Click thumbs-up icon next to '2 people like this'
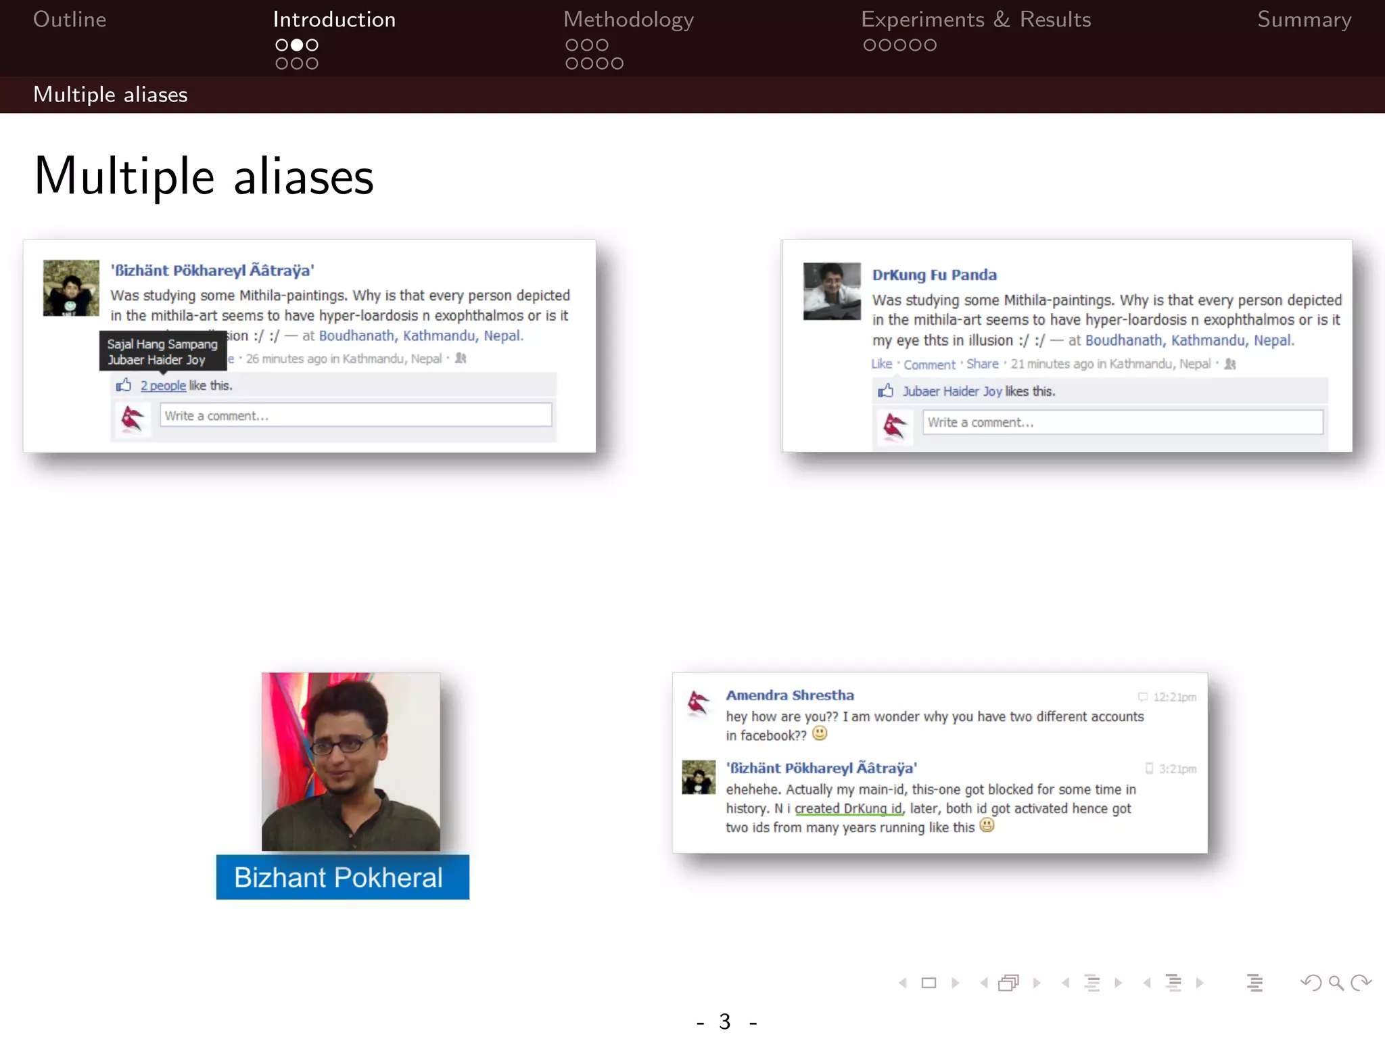The image size is (1385, 1039). tap(124, 385)
